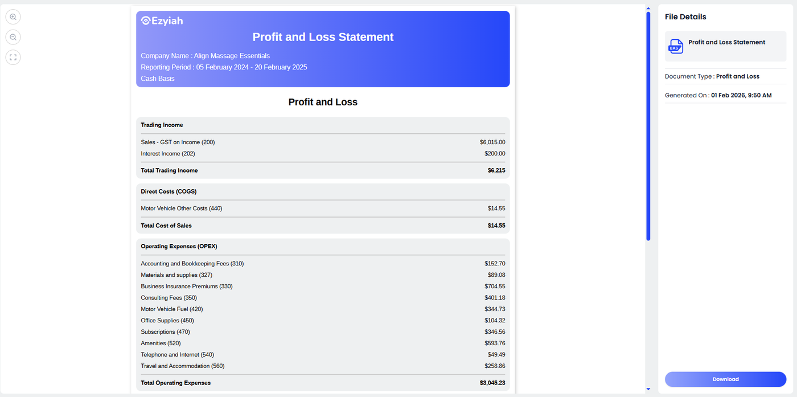Viewport: 797px width, 397px height.
Task: Toggle fullscreen view of the document
Action: pos(13,57)
